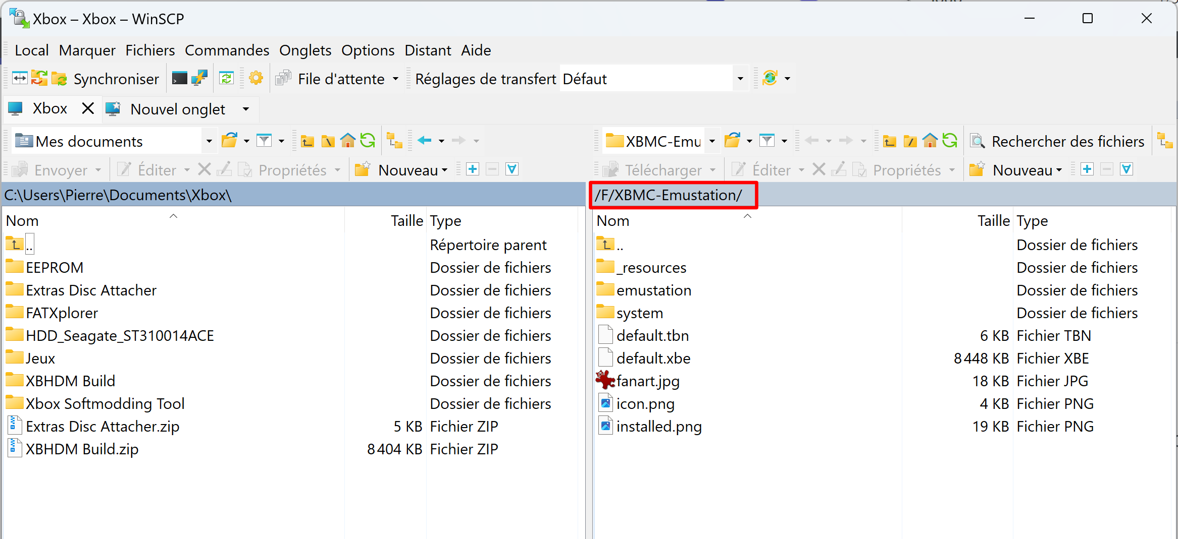Click remote panel open directory icon
1178x539 pixels.
point(732,141)
